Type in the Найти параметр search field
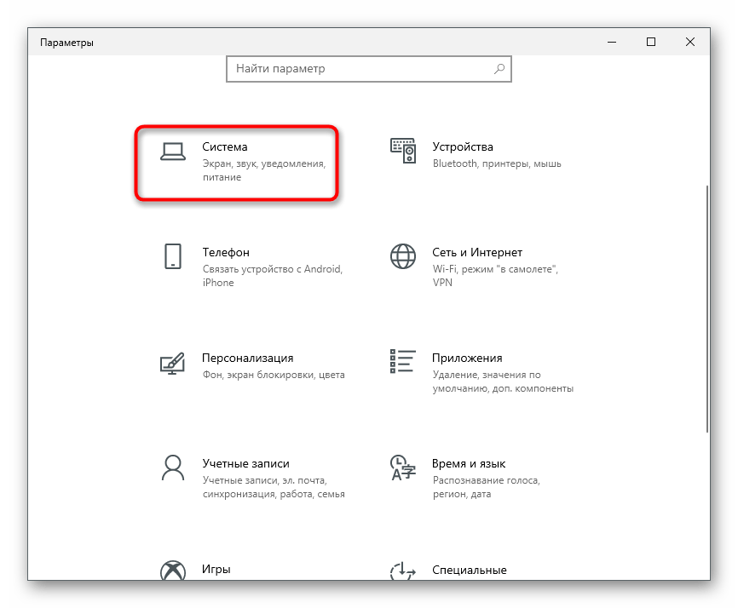Viewport: 738px width, 608px height. (358, 69)
